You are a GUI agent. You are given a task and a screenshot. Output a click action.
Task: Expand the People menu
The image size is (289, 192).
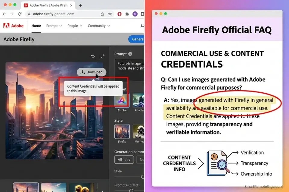click(75, 26)
